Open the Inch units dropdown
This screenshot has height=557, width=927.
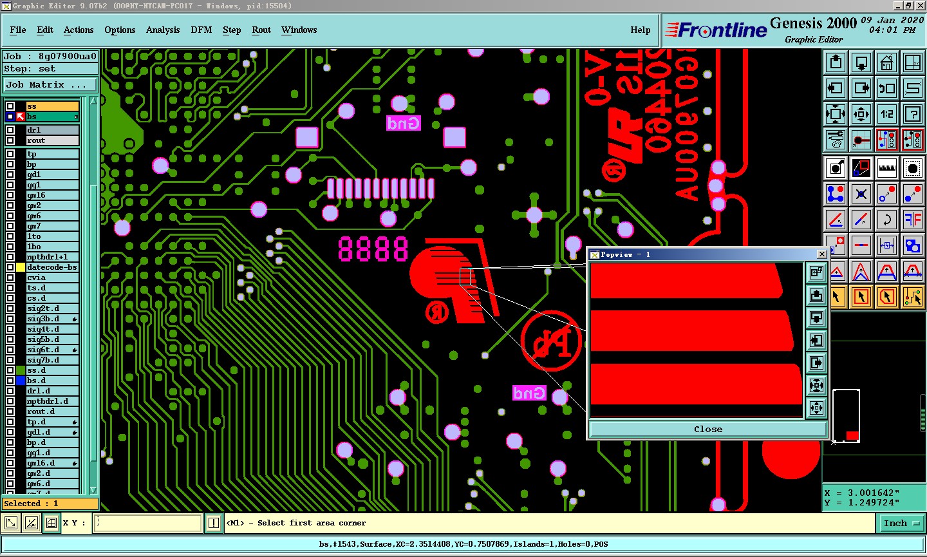[x=901, y=524]
